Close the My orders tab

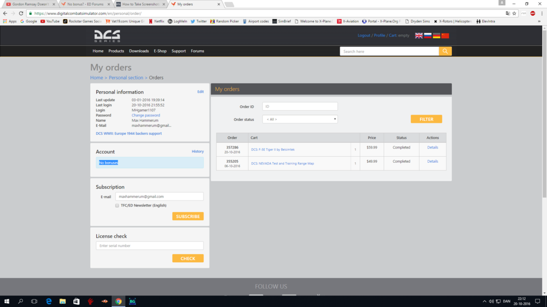[x=219, y=4]
